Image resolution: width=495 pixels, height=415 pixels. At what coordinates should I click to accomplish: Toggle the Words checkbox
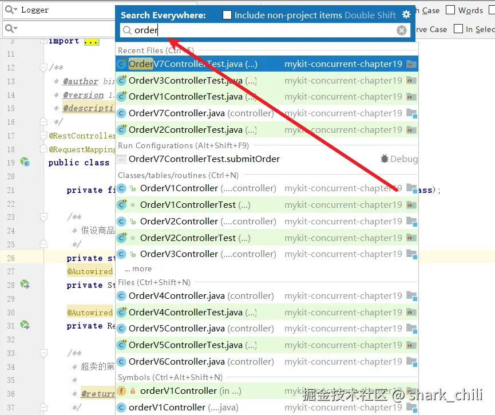pyautogui.click(x=450, y=10)
